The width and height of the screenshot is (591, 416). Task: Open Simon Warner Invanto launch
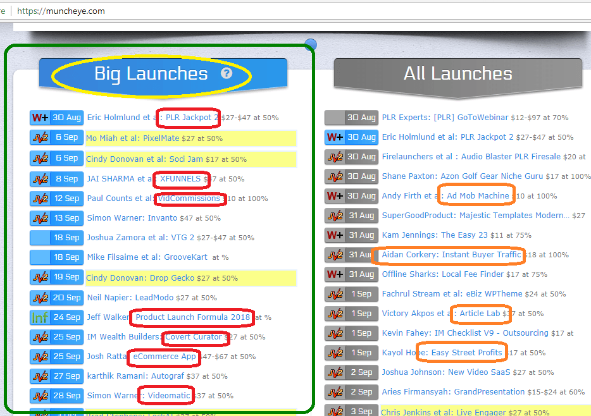[132, 217]
